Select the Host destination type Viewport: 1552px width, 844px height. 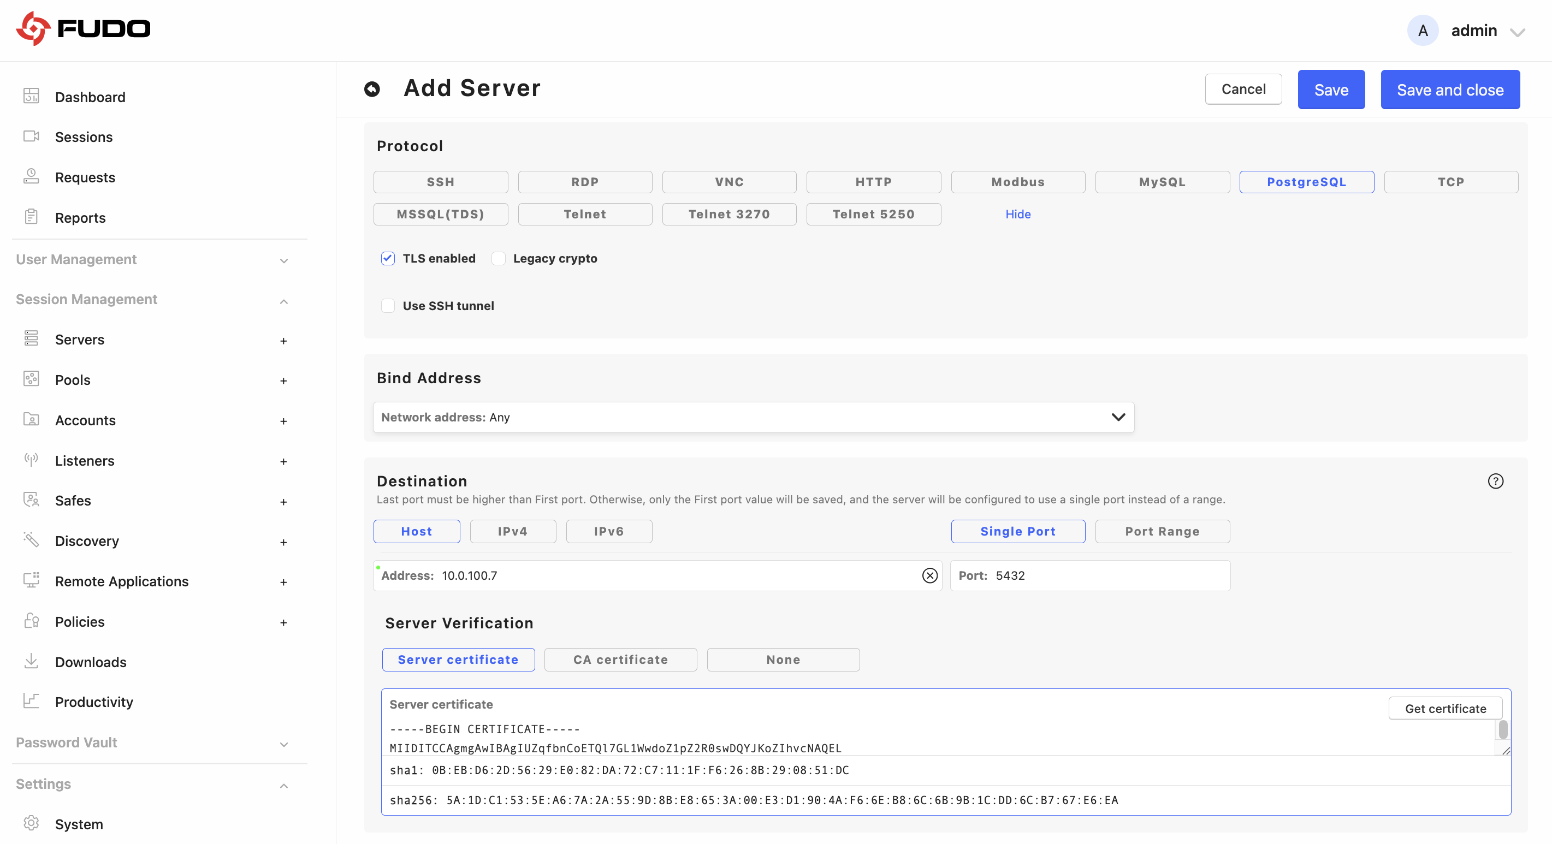pyautogui.click(x=417, y=531)
